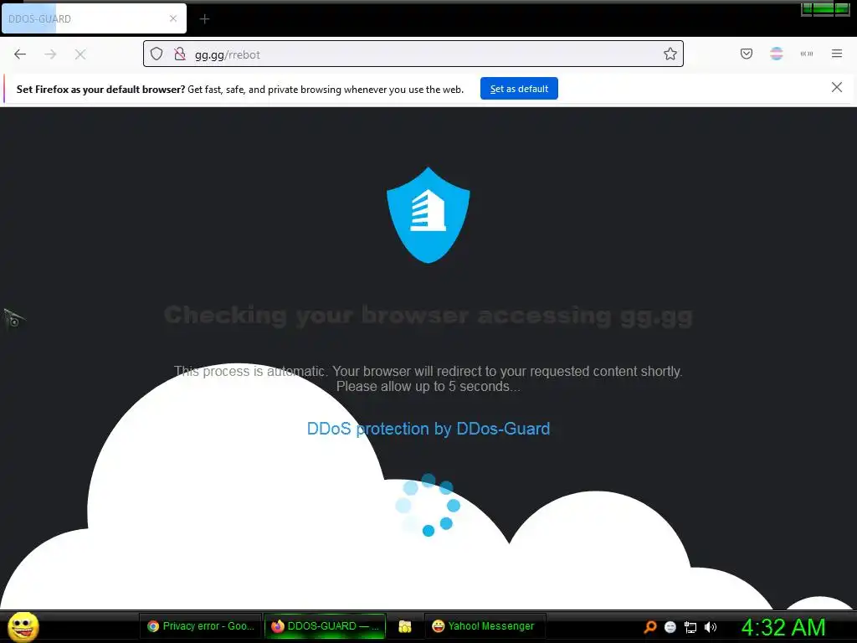Screen dimensions: 857x643
Task: Switch to DDOS-GUARD Firefox taskbar item
Action: pyautogui.click(x=326, y=626)
